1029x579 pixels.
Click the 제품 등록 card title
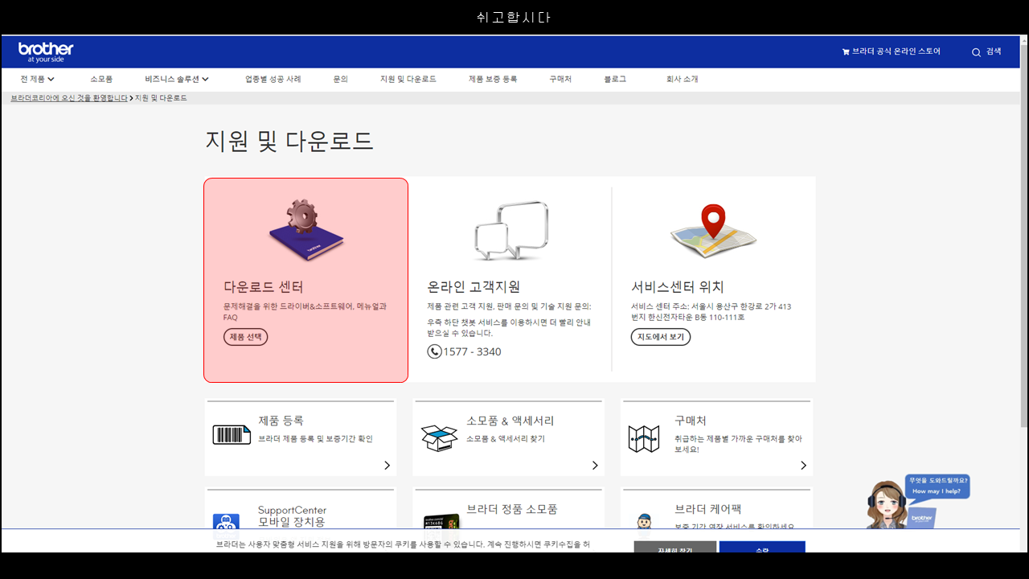(281, 421)
